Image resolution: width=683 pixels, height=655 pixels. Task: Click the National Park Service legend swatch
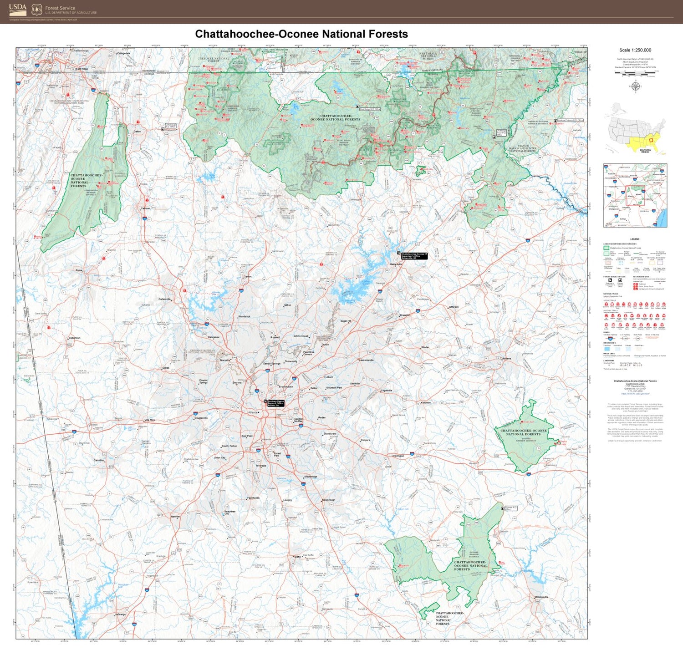click(x=608, y=263)
